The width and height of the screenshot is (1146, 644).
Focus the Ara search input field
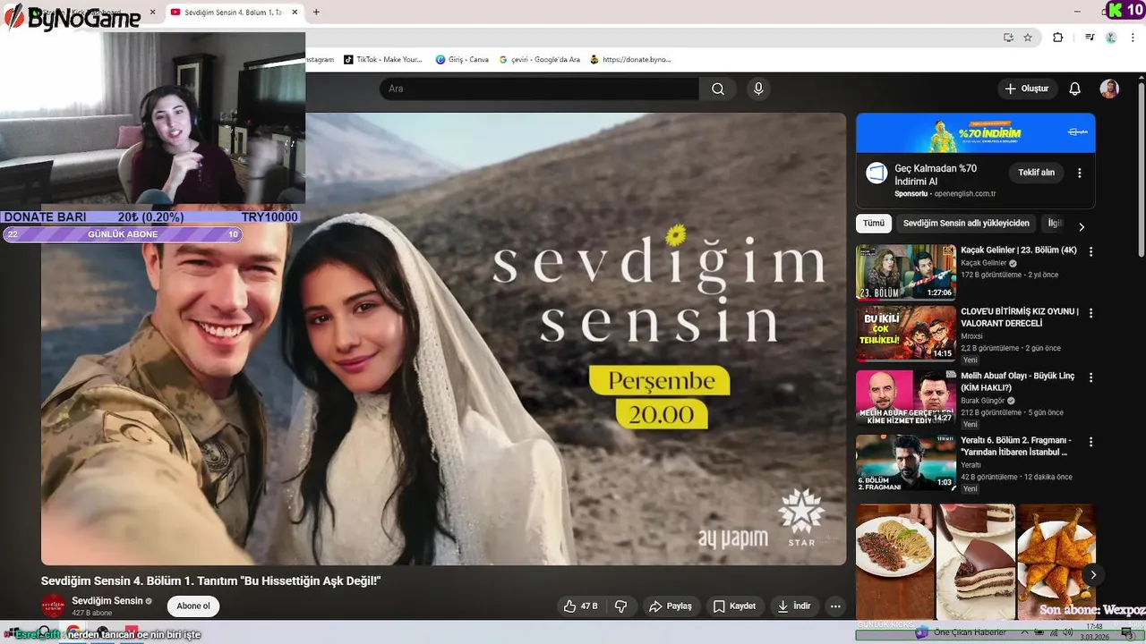[539, 89]
